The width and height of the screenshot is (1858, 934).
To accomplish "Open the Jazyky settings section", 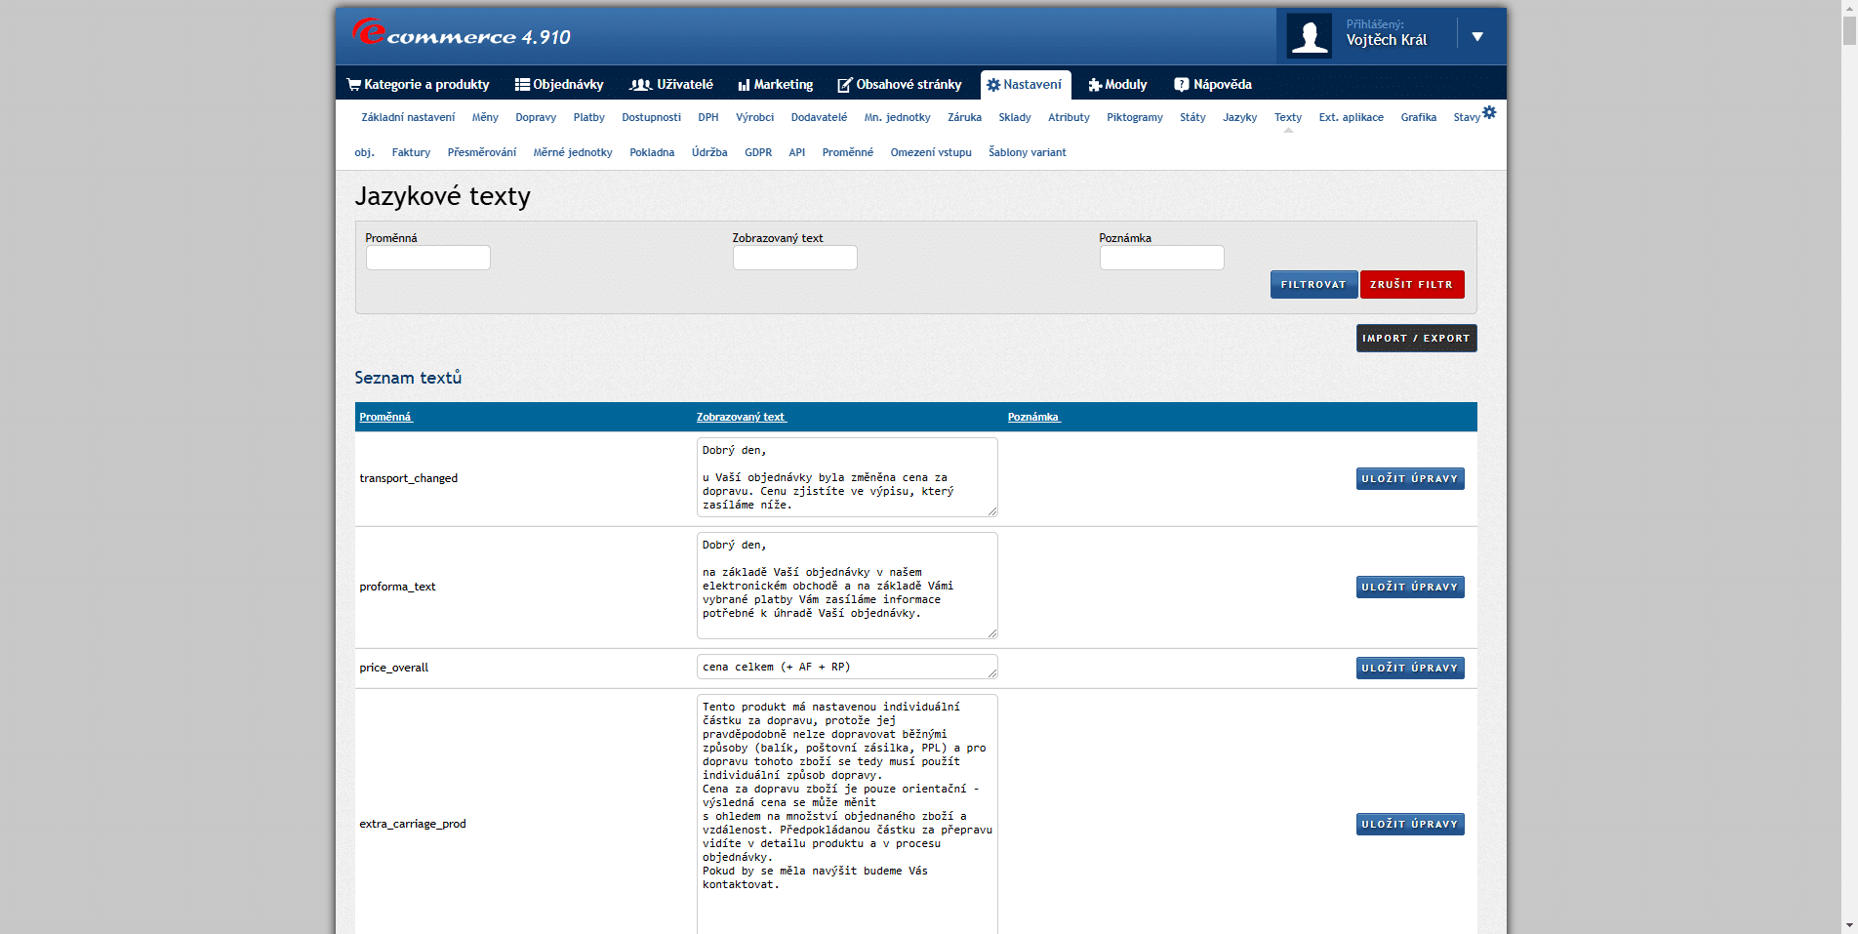I will [1238, 117].
